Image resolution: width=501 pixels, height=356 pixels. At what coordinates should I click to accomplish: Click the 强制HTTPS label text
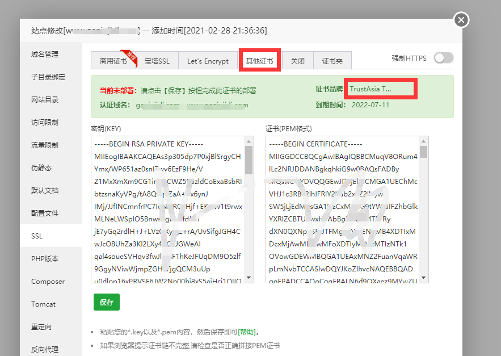(x=409, y=58)
